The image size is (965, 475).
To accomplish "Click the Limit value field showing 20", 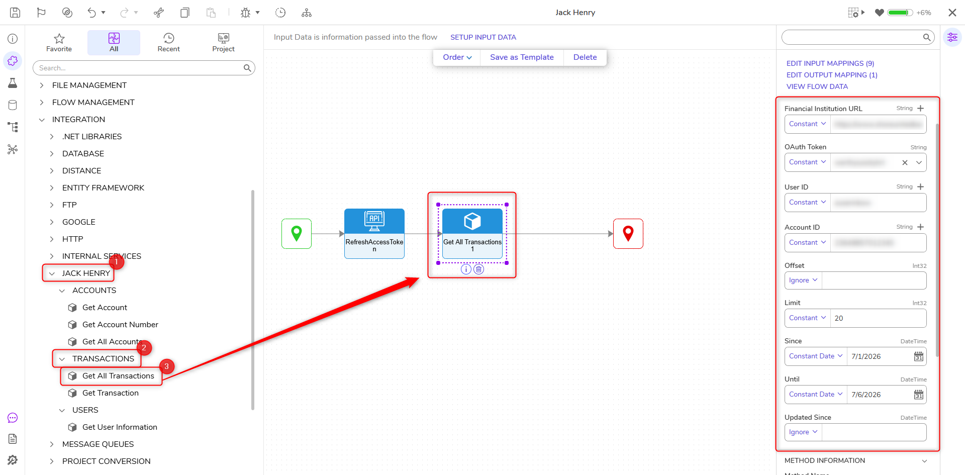I will pos(878,318).
